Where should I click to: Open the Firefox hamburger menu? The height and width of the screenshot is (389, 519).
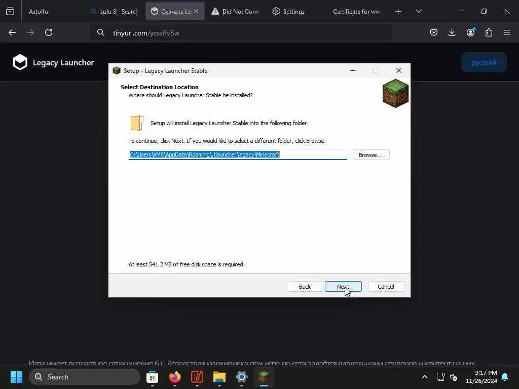(507, 32)
